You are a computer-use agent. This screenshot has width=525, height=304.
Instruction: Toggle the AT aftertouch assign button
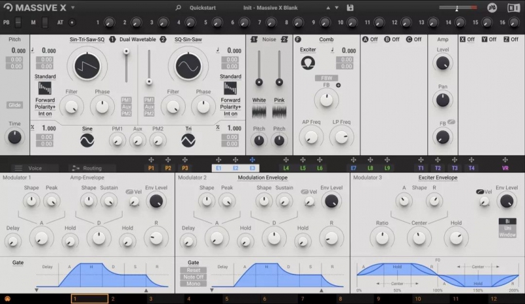[x=72, y=22]
